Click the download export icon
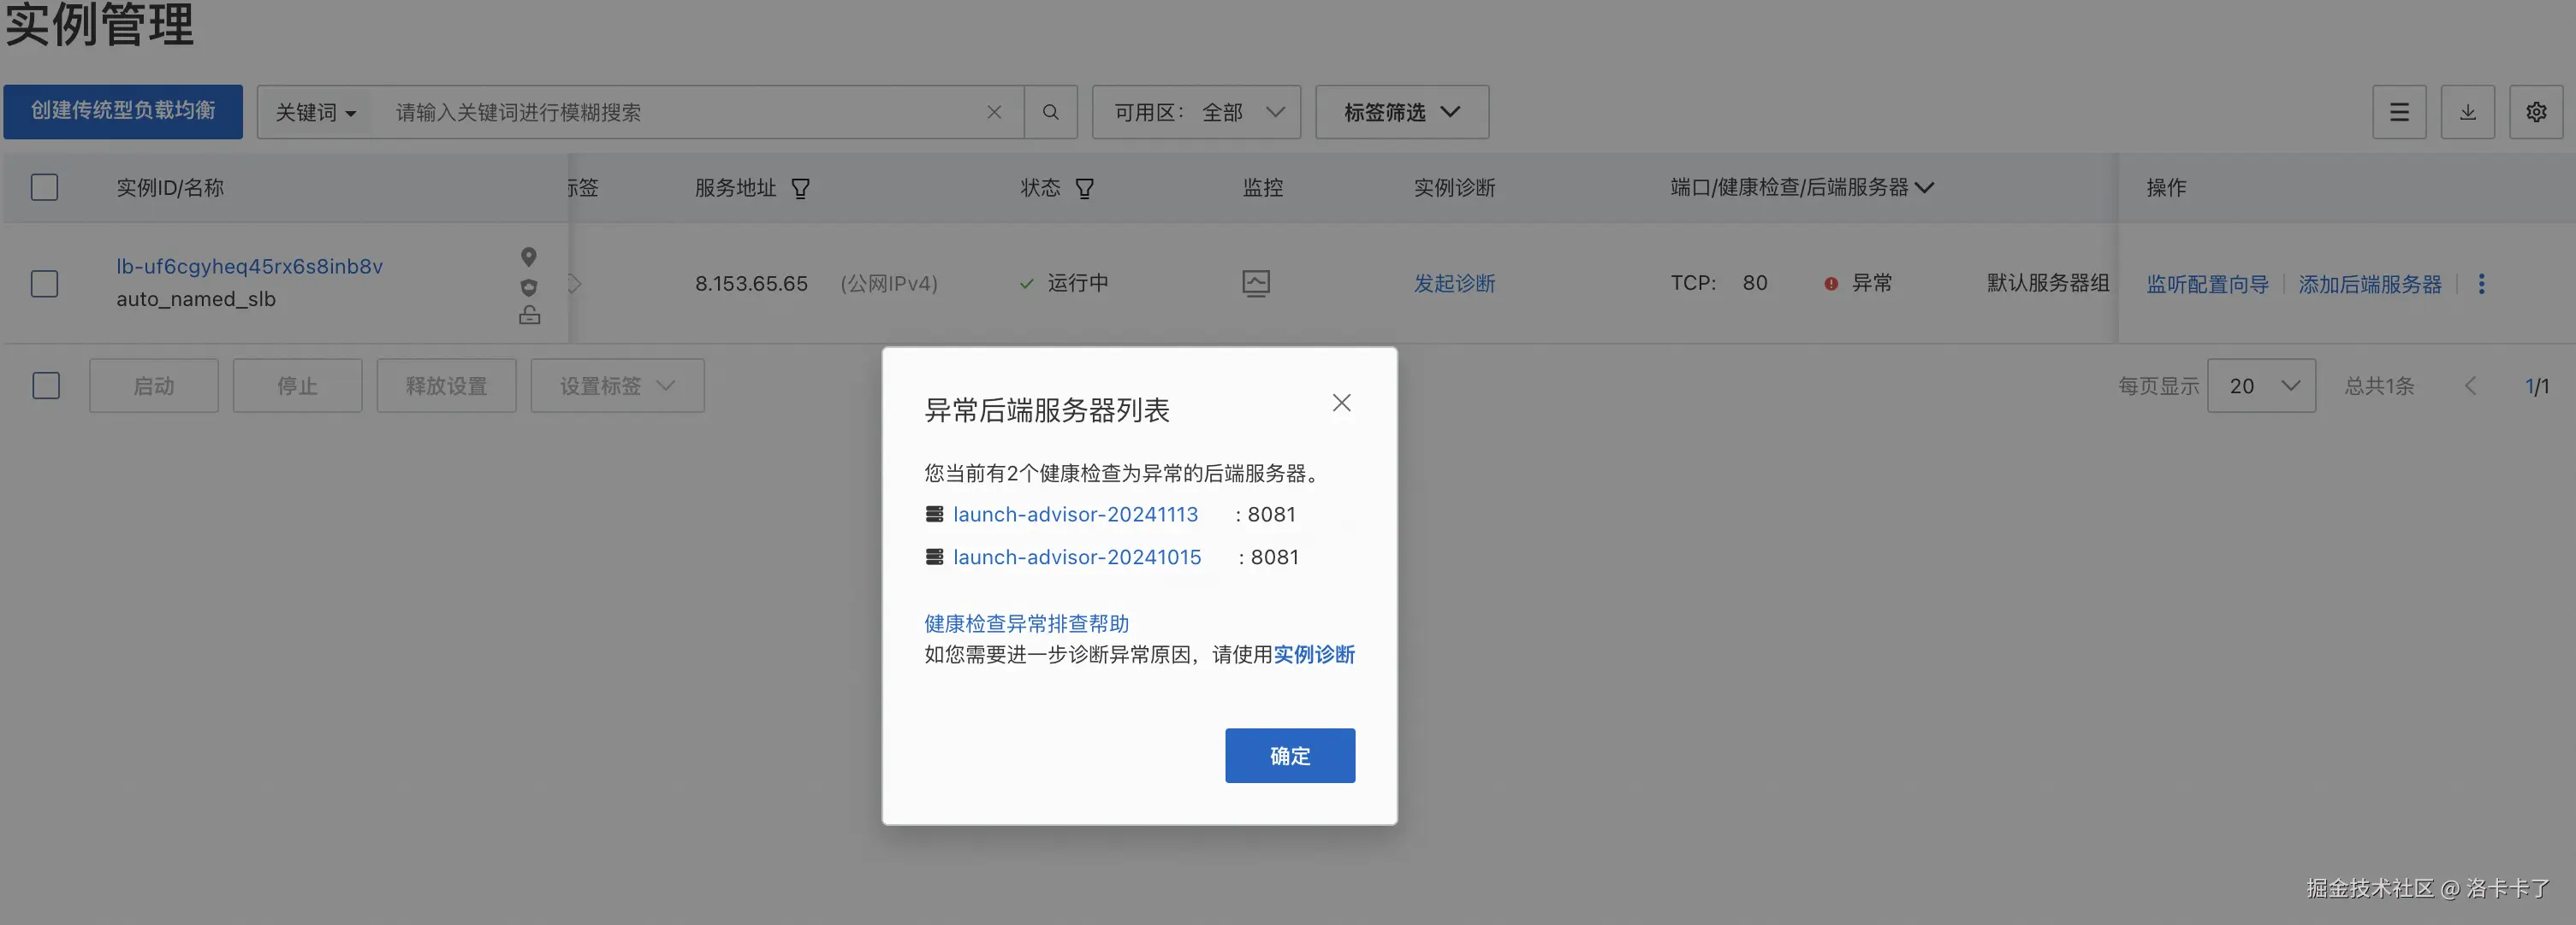2576x925 pixels. [x=2467, y=112]
